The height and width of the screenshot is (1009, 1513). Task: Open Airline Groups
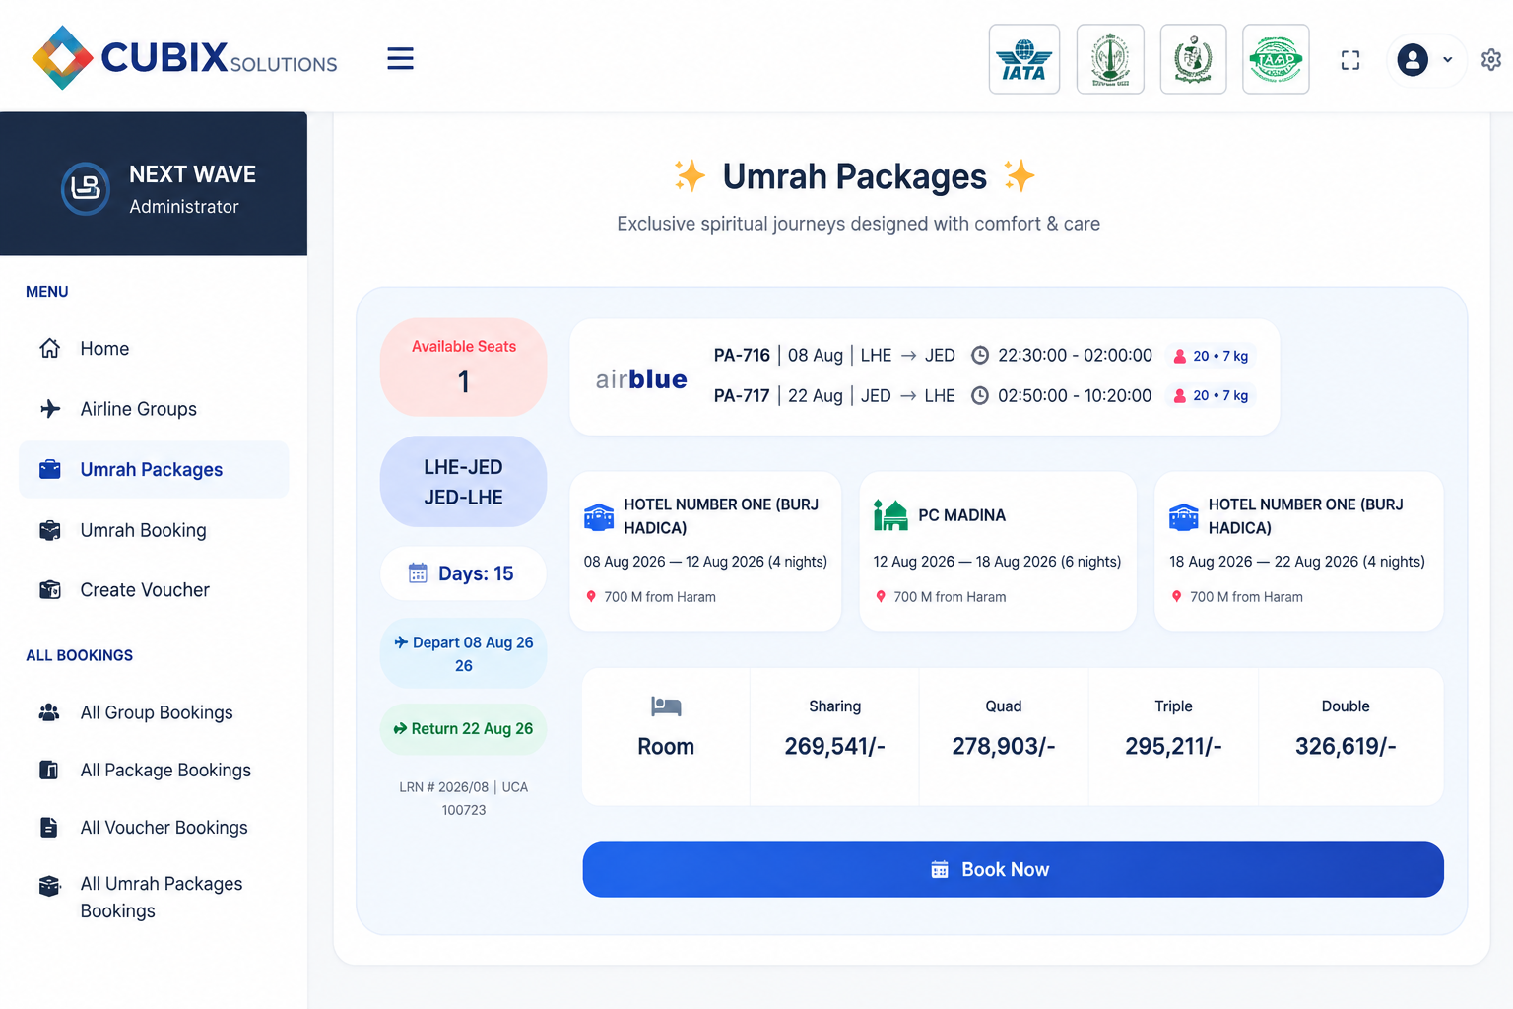pos(154,409)
